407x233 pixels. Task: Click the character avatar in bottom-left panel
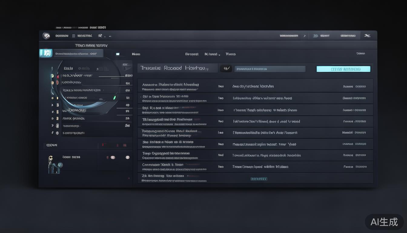tap(51, 164)
